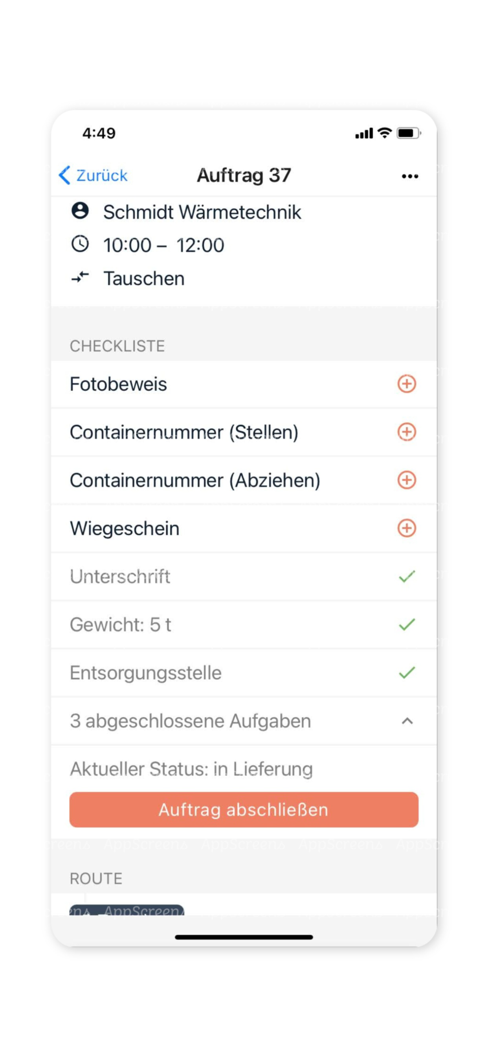Toggle the Unterschrift green checkmark
Viewport: 488px width, 1057px height.
407,576
